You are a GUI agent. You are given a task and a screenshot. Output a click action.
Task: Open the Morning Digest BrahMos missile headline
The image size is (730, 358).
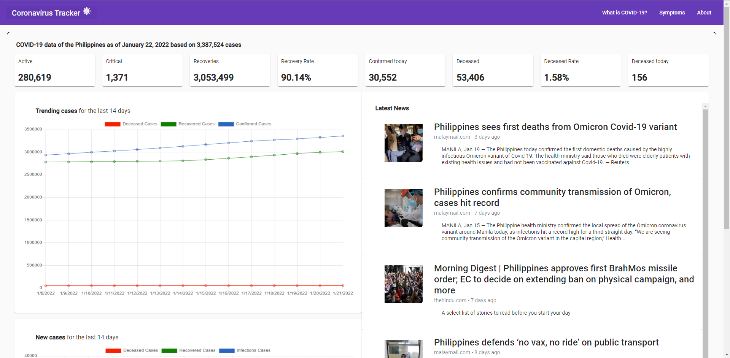coord(564,279)
